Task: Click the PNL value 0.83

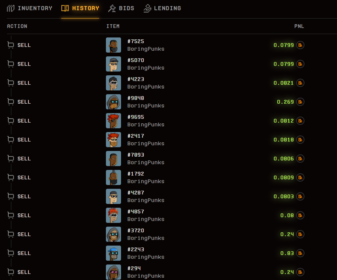Action: pos(287,254)
